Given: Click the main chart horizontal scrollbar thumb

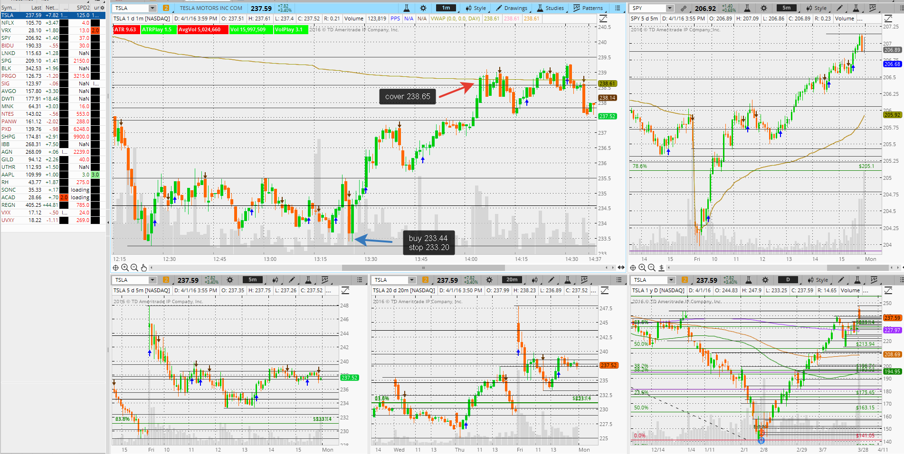Looking at the screenshot, I should click(423, 268).
